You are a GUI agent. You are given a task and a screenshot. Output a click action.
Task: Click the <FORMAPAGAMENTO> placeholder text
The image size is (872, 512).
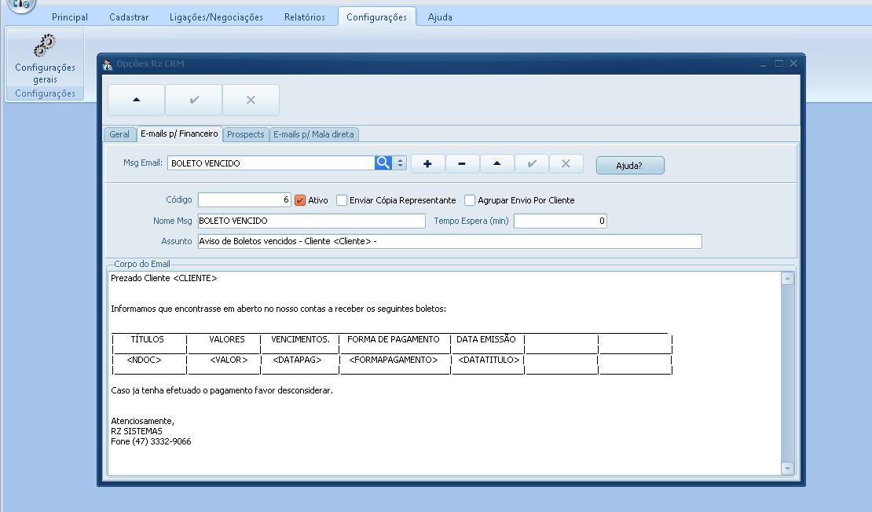coord(393,360)
